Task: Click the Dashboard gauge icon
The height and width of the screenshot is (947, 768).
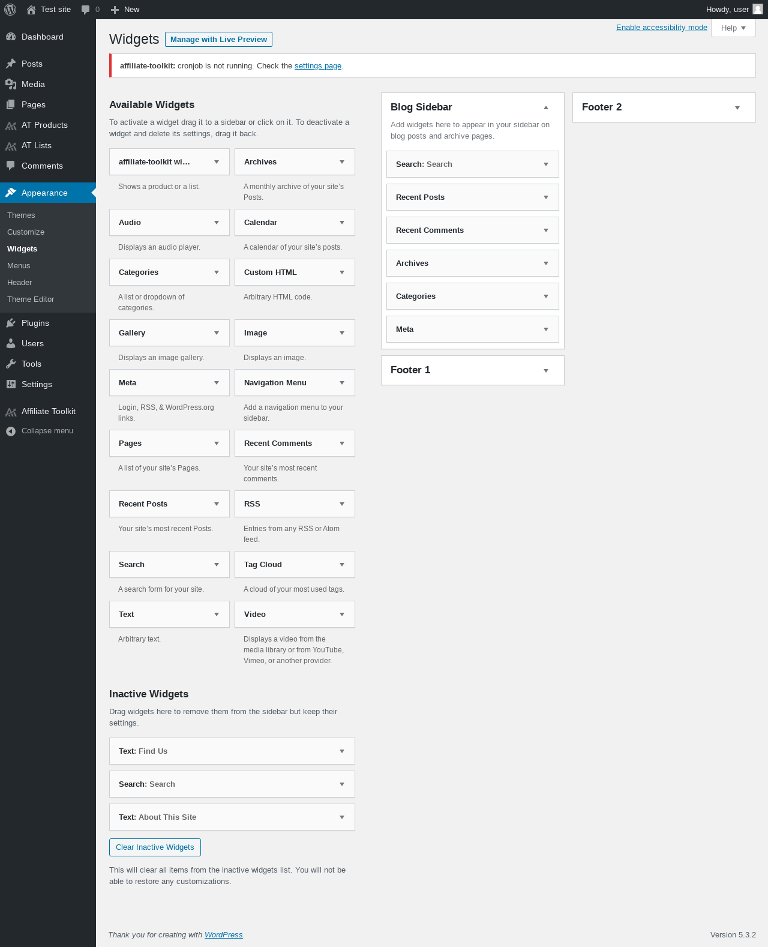Action: coord(11,37)
